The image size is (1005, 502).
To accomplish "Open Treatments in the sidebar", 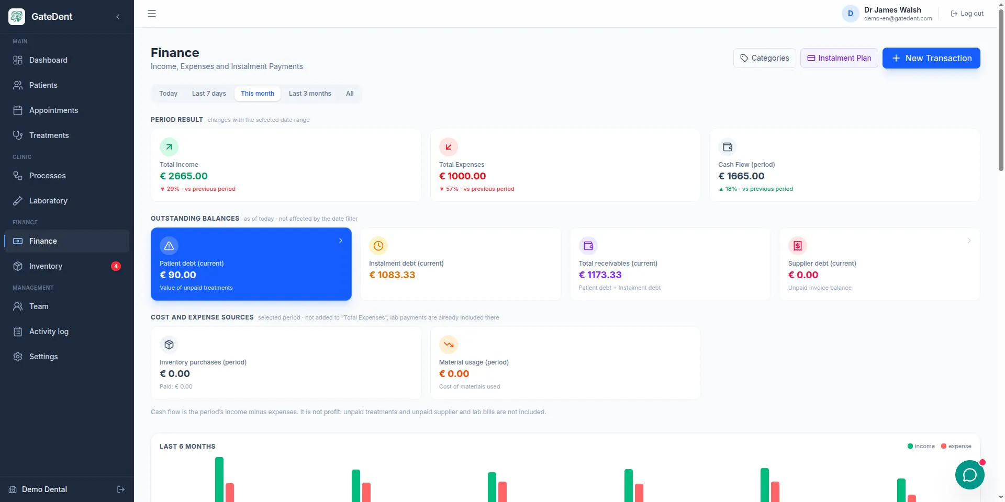I will [66, 135].
